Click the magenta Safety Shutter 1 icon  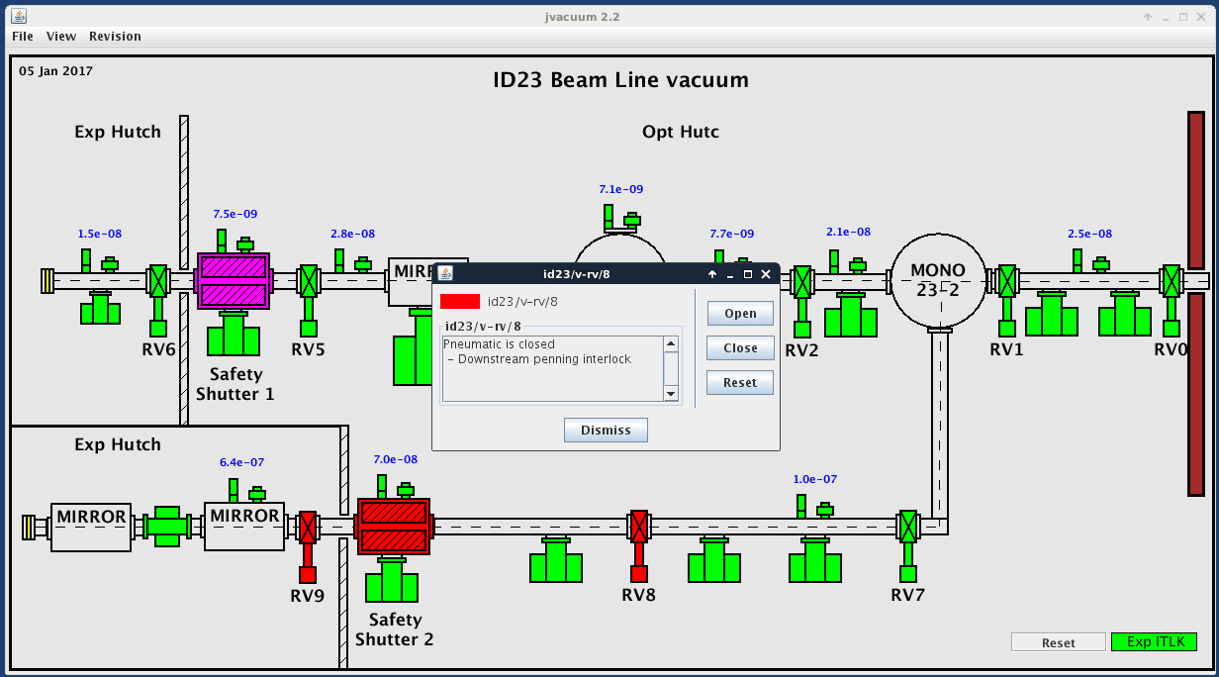(234, 281)
